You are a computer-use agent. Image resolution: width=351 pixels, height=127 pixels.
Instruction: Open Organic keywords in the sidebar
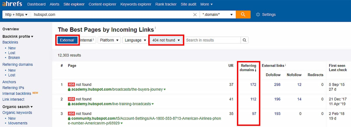click(17, 112)
